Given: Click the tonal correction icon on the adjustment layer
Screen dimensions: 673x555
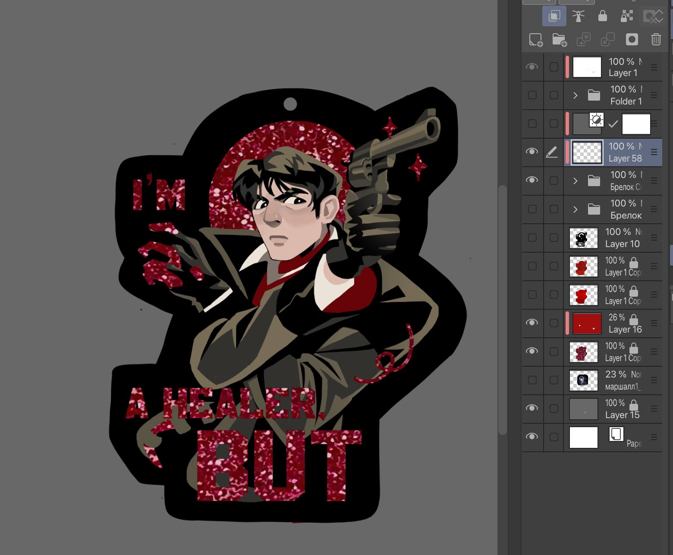Looking at the screenshot, I should (x=597, y=120).
